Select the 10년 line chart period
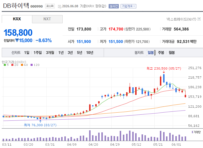Screen dimensions: 203x148 [x=90, y=53]
